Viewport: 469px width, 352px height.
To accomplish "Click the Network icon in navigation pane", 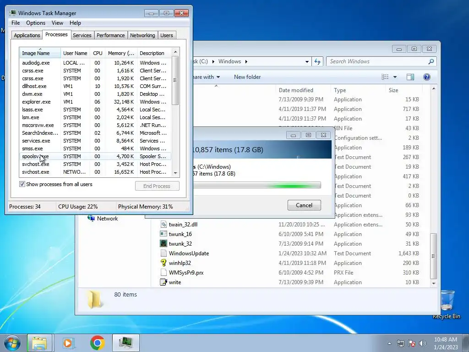I will tap(91, 218).
